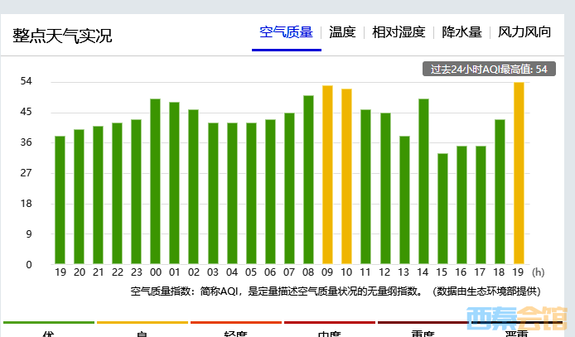Click the green bar at hour 00
The width and height of the screenshot is (575, 337).
(x=155, y=181)
